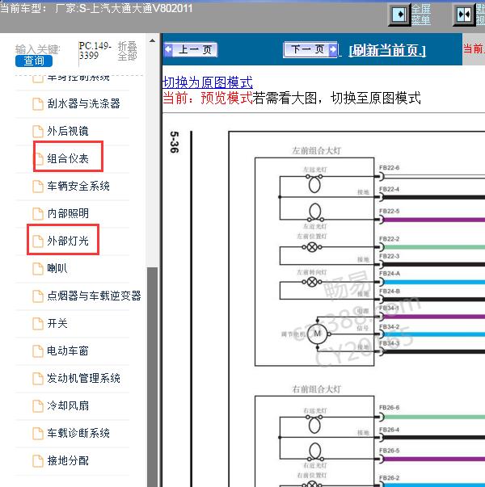Click the PC.149-3399 text
485x487 pixels.
(95, 51)
